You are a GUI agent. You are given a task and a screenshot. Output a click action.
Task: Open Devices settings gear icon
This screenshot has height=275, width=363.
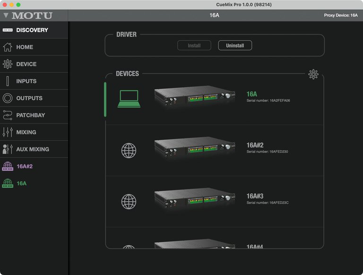point(313,74)
